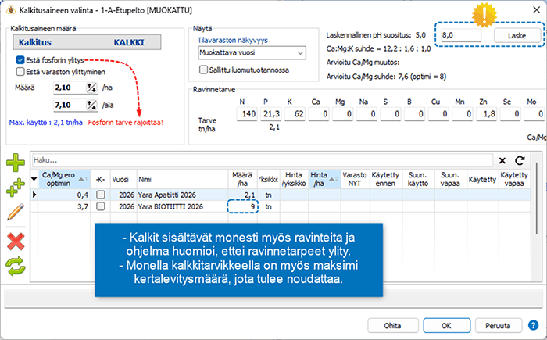Click calculator icon next to 7,10 /ala
Screen dimensions: 547x340
tap(91, 105)
